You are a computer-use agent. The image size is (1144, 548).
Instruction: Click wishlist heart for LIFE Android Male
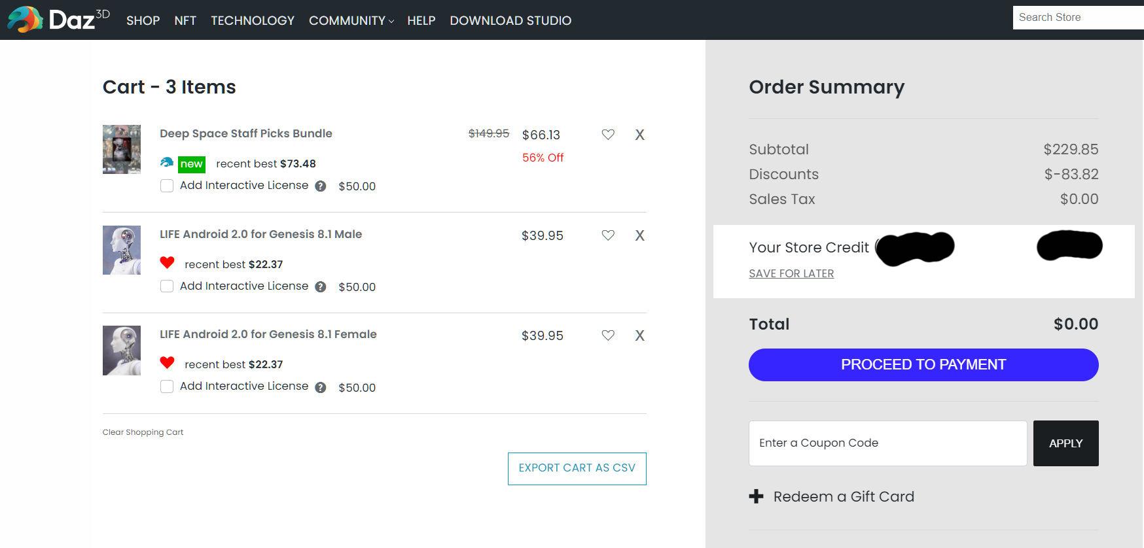tap(608, 235)
